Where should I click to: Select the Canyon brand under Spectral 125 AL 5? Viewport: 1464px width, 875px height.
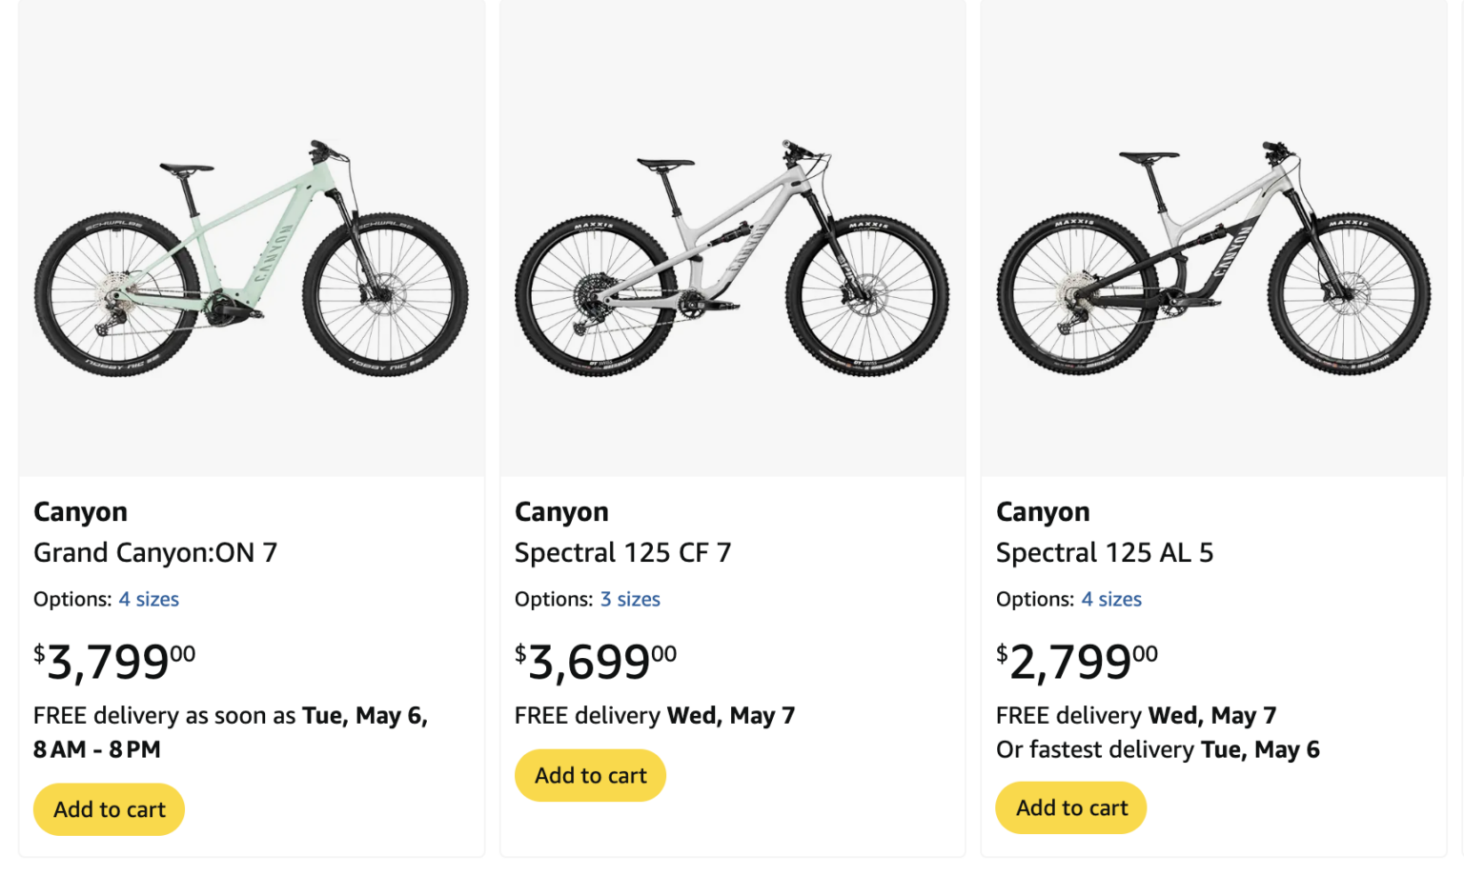(x=1043, y=511)
